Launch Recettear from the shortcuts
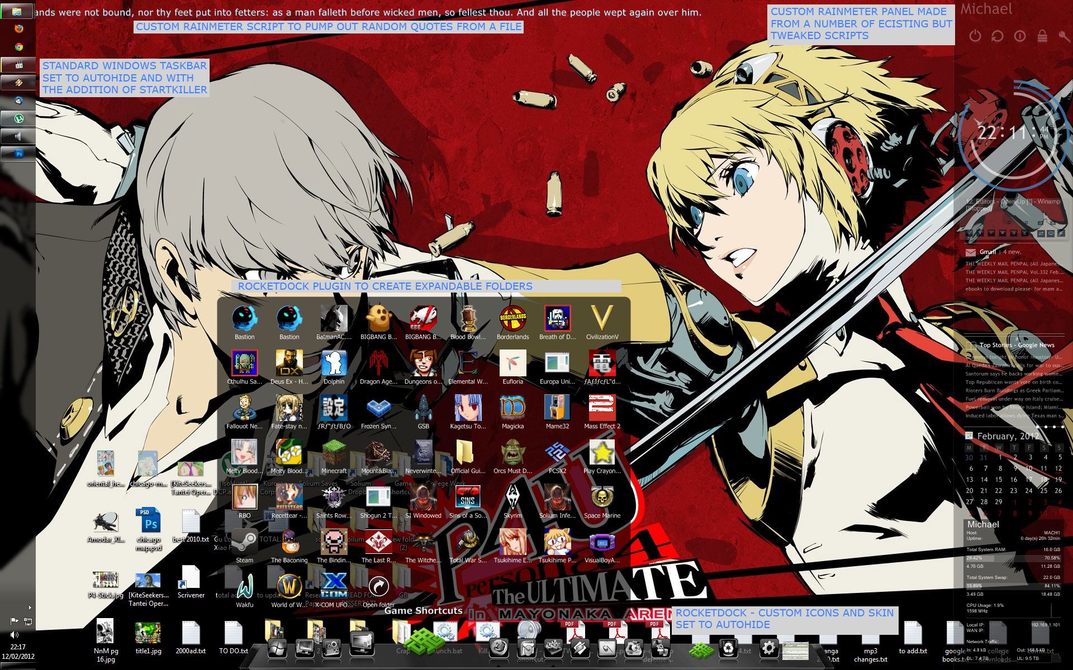Screen dimensions: 1073x670 coord(289,501)
